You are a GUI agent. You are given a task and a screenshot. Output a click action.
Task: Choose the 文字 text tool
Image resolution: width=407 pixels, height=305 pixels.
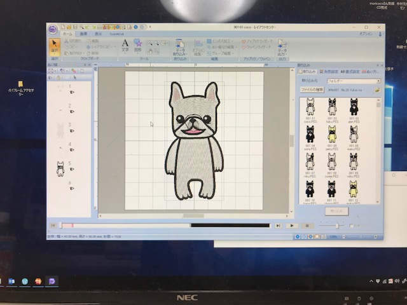click(x=125, y=45)
